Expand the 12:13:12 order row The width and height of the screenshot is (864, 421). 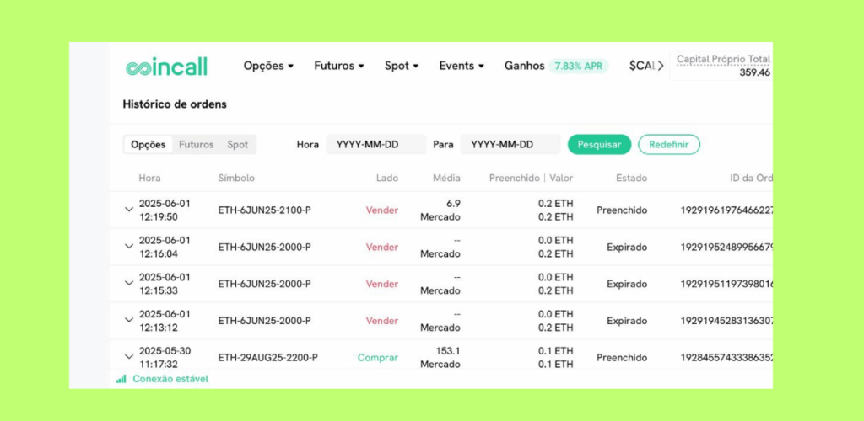pos(129,321)
